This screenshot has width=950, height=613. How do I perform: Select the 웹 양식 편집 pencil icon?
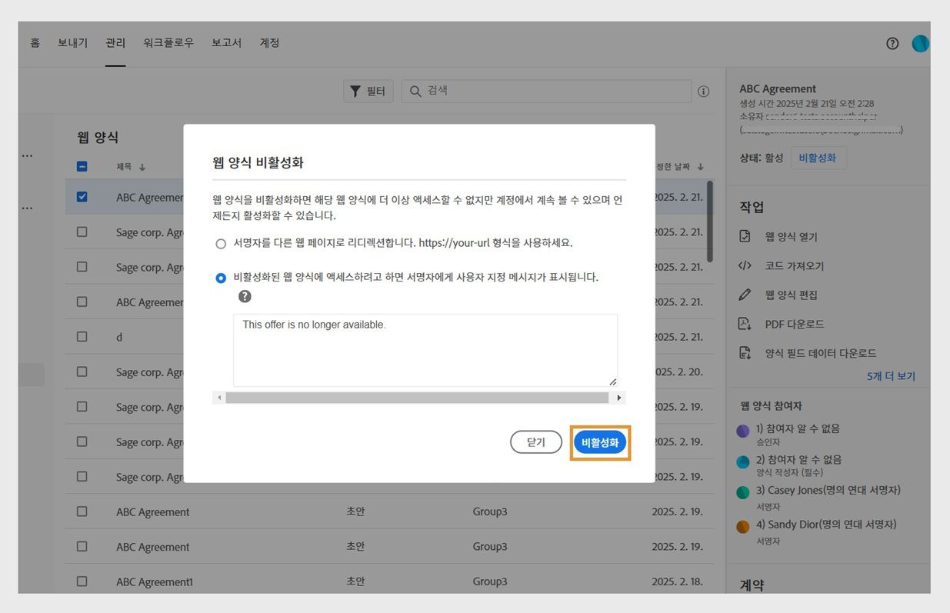coord(745,295)
